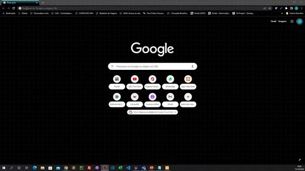Share this page from the address bar

coord(264,9)
